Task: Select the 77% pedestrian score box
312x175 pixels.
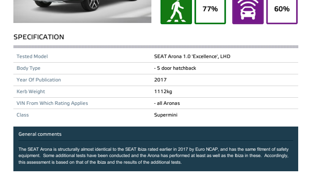Action: [x=210, y=12]
